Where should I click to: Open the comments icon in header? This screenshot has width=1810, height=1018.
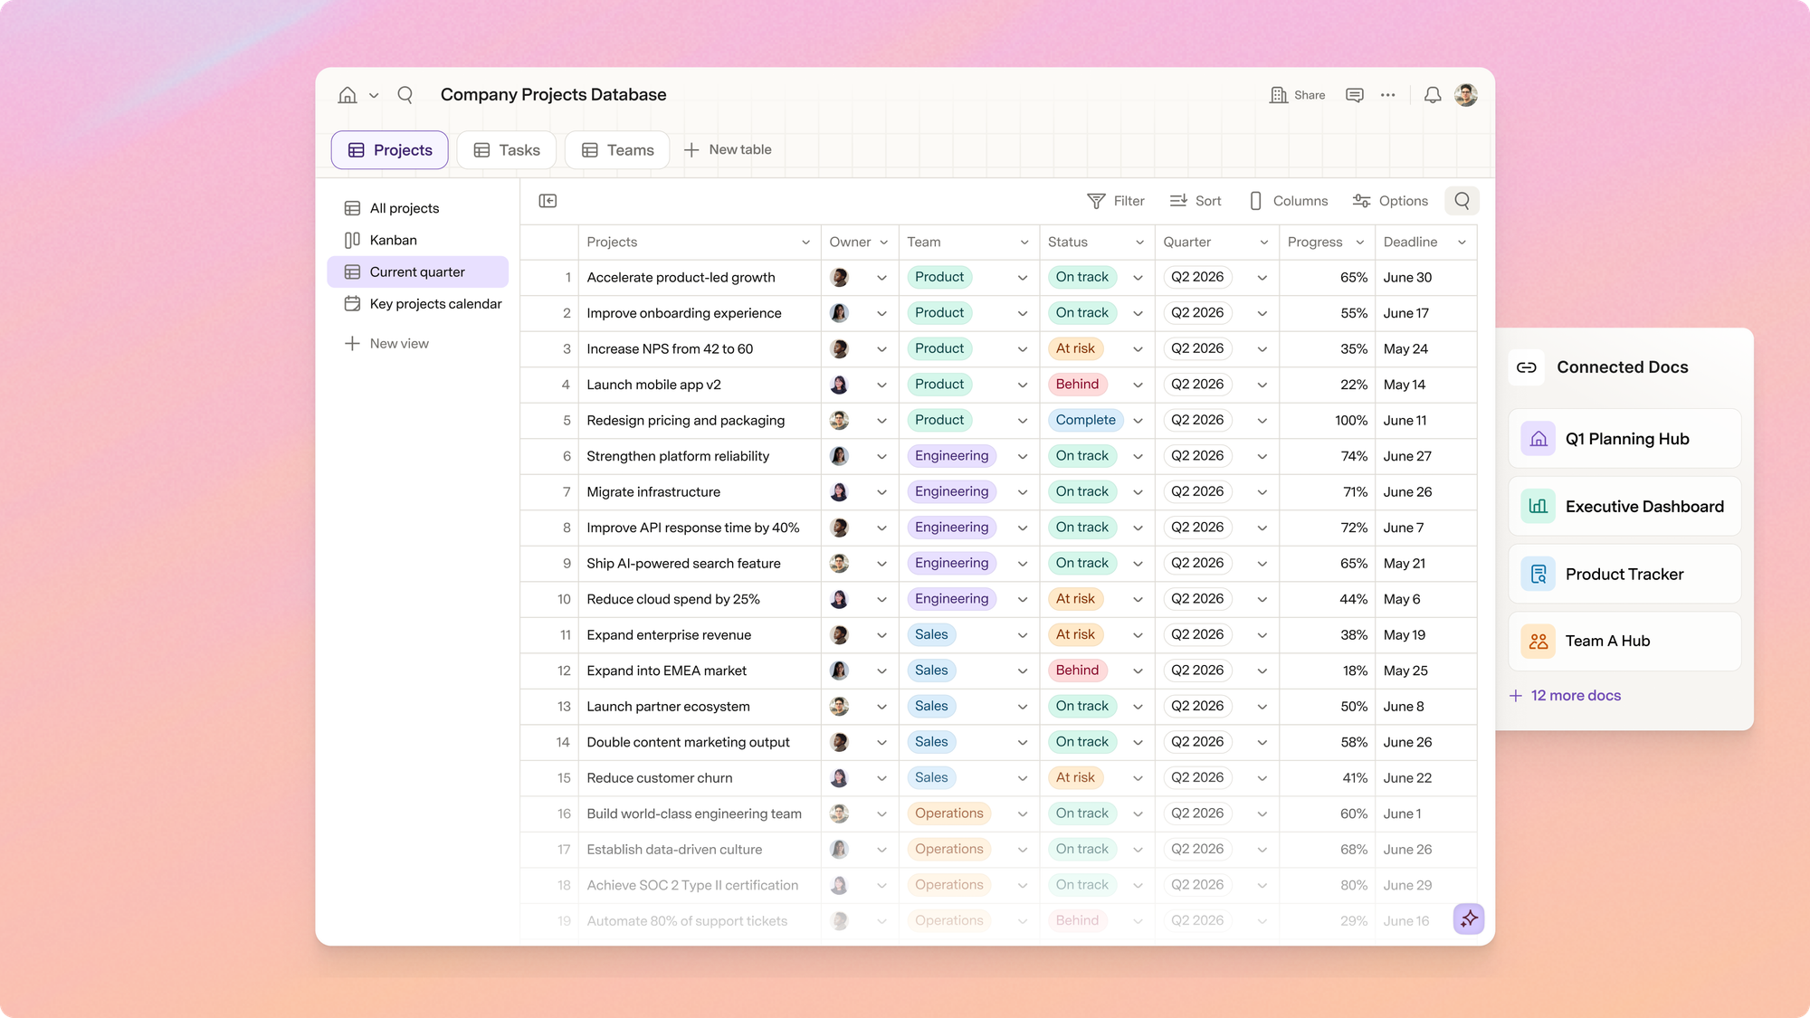[x=1355, y=95]
